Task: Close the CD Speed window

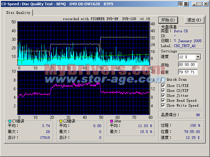Action: click(x=206, y=4)
